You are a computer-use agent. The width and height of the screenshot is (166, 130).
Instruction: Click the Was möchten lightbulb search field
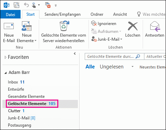click(x=151, y=14)
